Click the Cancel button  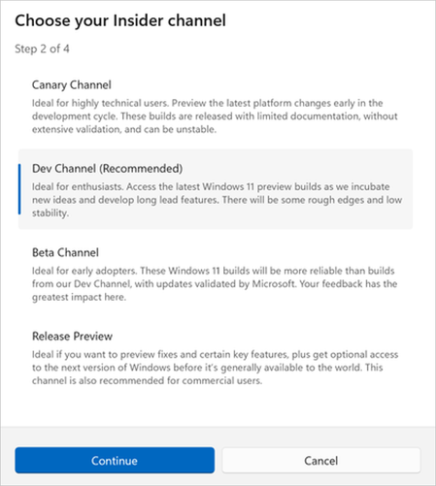321,460
